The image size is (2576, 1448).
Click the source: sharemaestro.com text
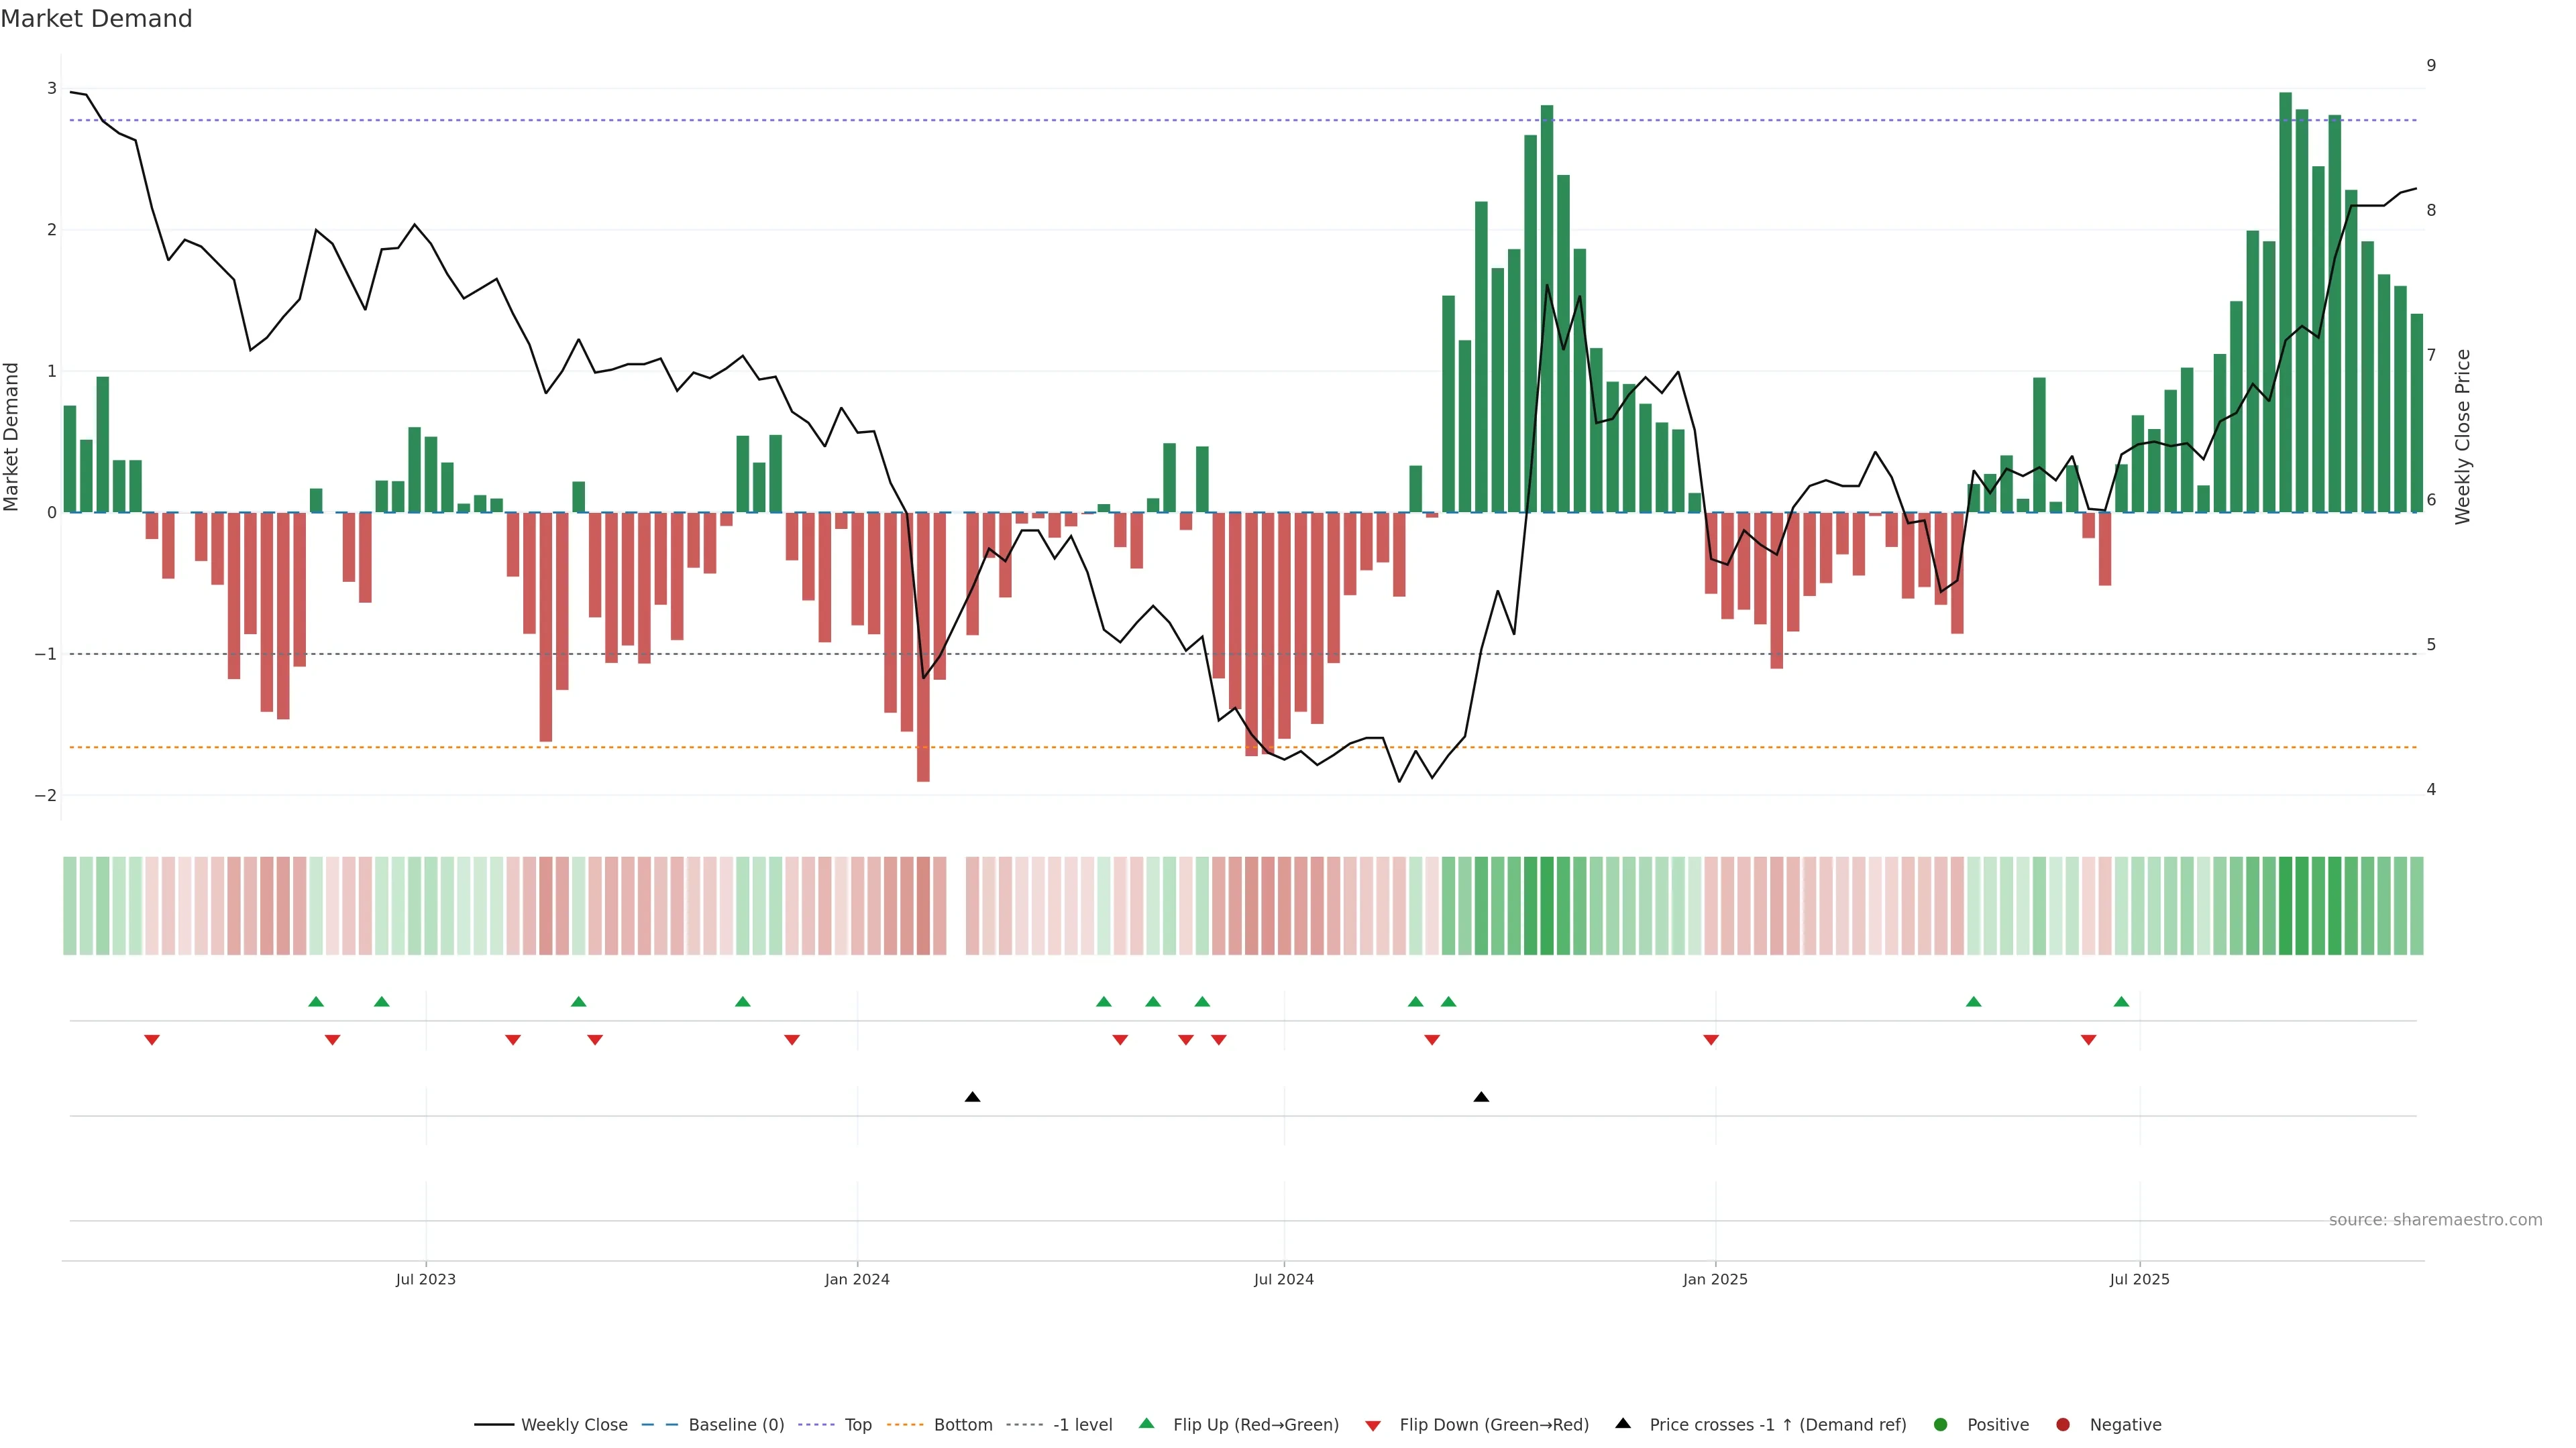[2435, 1219]
